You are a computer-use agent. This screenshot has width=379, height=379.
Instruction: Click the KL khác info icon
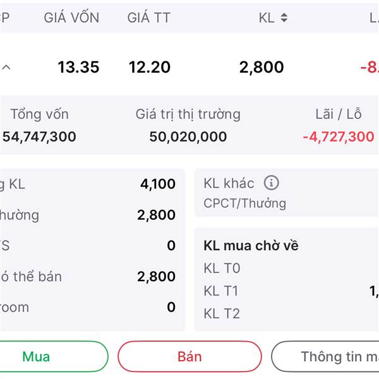[x=271, y=183]
